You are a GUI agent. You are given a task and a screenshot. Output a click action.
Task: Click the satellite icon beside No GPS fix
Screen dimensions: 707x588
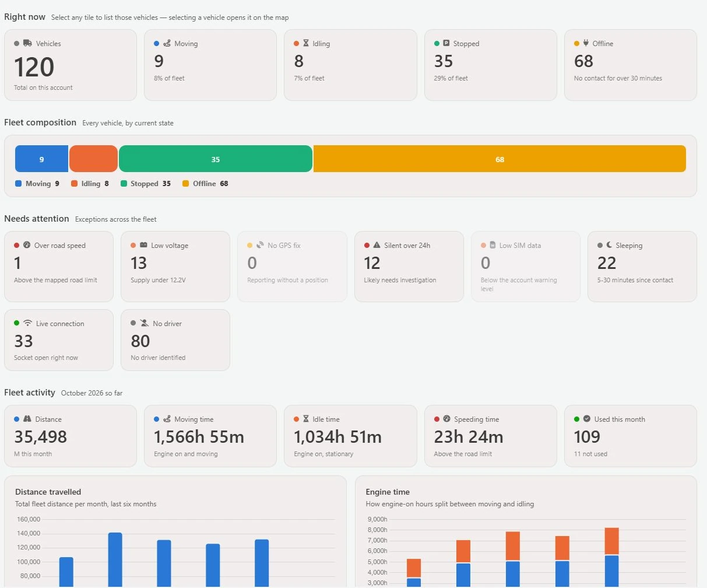click(260, 245)
